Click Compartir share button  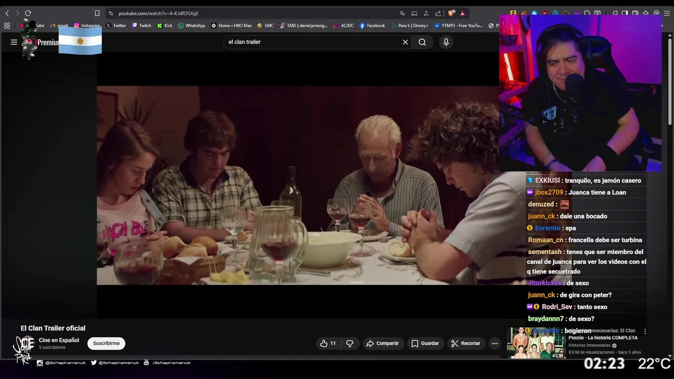click(x=382, y=343)
